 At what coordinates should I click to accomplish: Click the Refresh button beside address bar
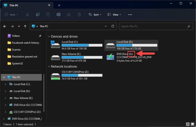point(113,26)
